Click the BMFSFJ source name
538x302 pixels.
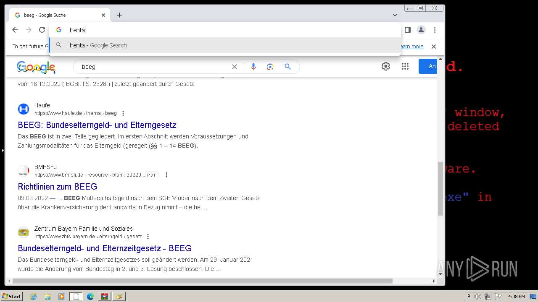click(45, 167)
